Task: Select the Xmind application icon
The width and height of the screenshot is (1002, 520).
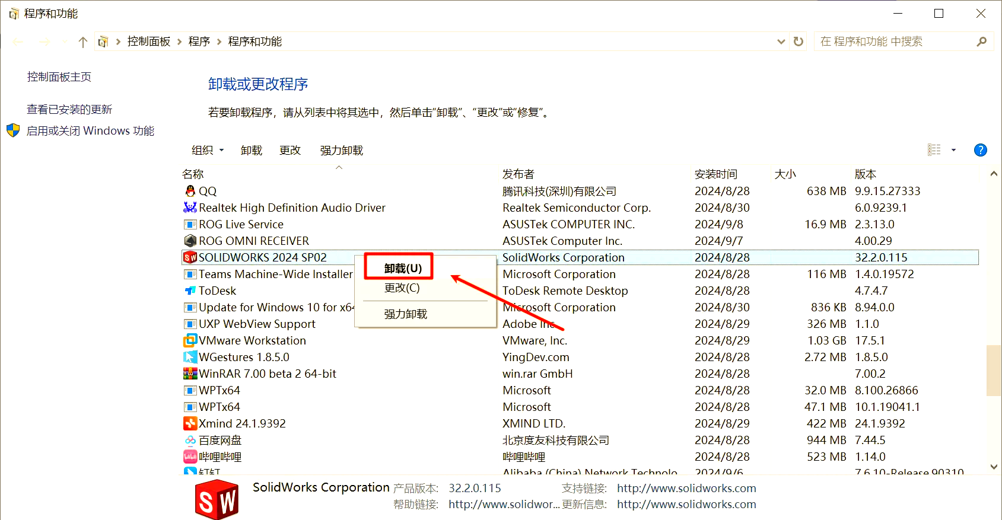Action: (190, 423)
